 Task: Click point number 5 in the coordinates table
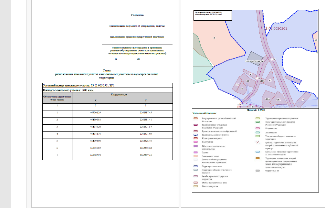tap(57, 141)
